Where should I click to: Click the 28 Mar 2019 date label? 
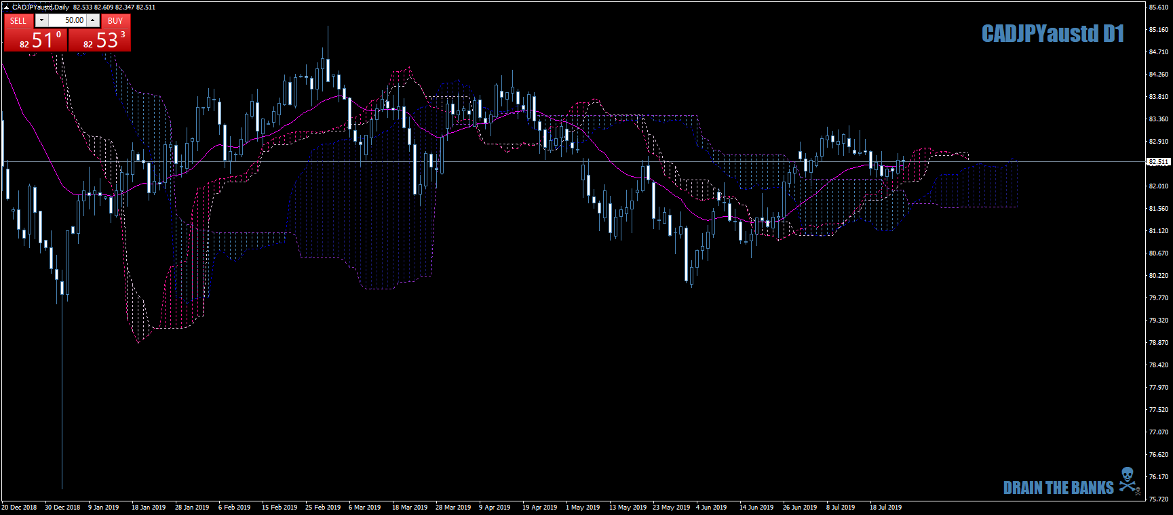pos(453,507)
